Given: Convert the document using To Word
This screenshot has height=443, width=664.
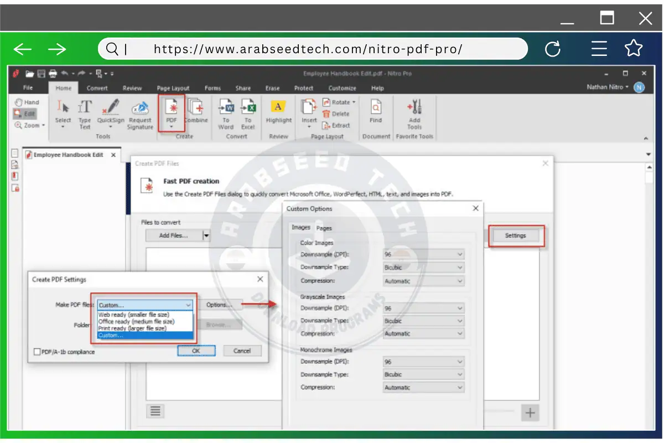Looking at the screenshot, I should (x=226, y=114).
